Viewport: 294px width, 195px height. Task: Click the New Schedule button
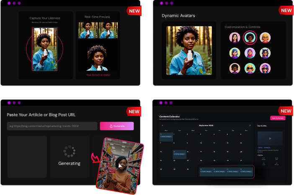[277, 118]
